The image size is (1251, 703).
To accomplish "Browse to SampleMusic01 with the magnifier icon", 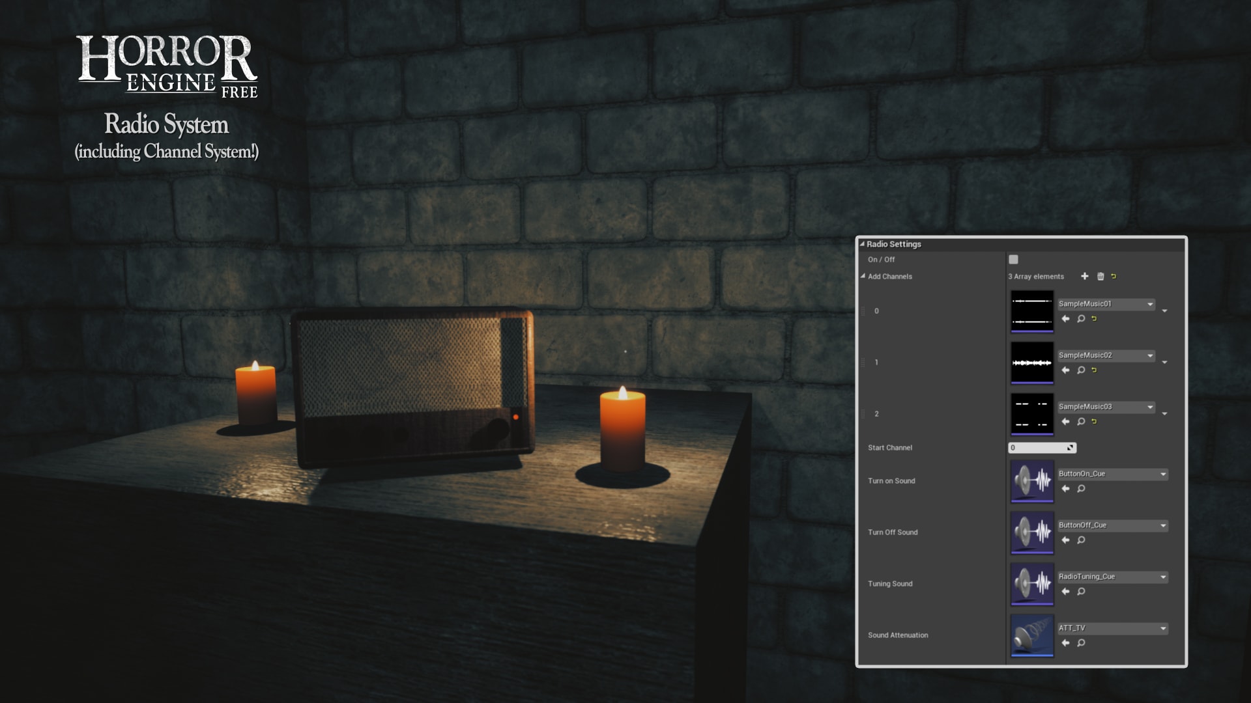I will [1080, 318].
